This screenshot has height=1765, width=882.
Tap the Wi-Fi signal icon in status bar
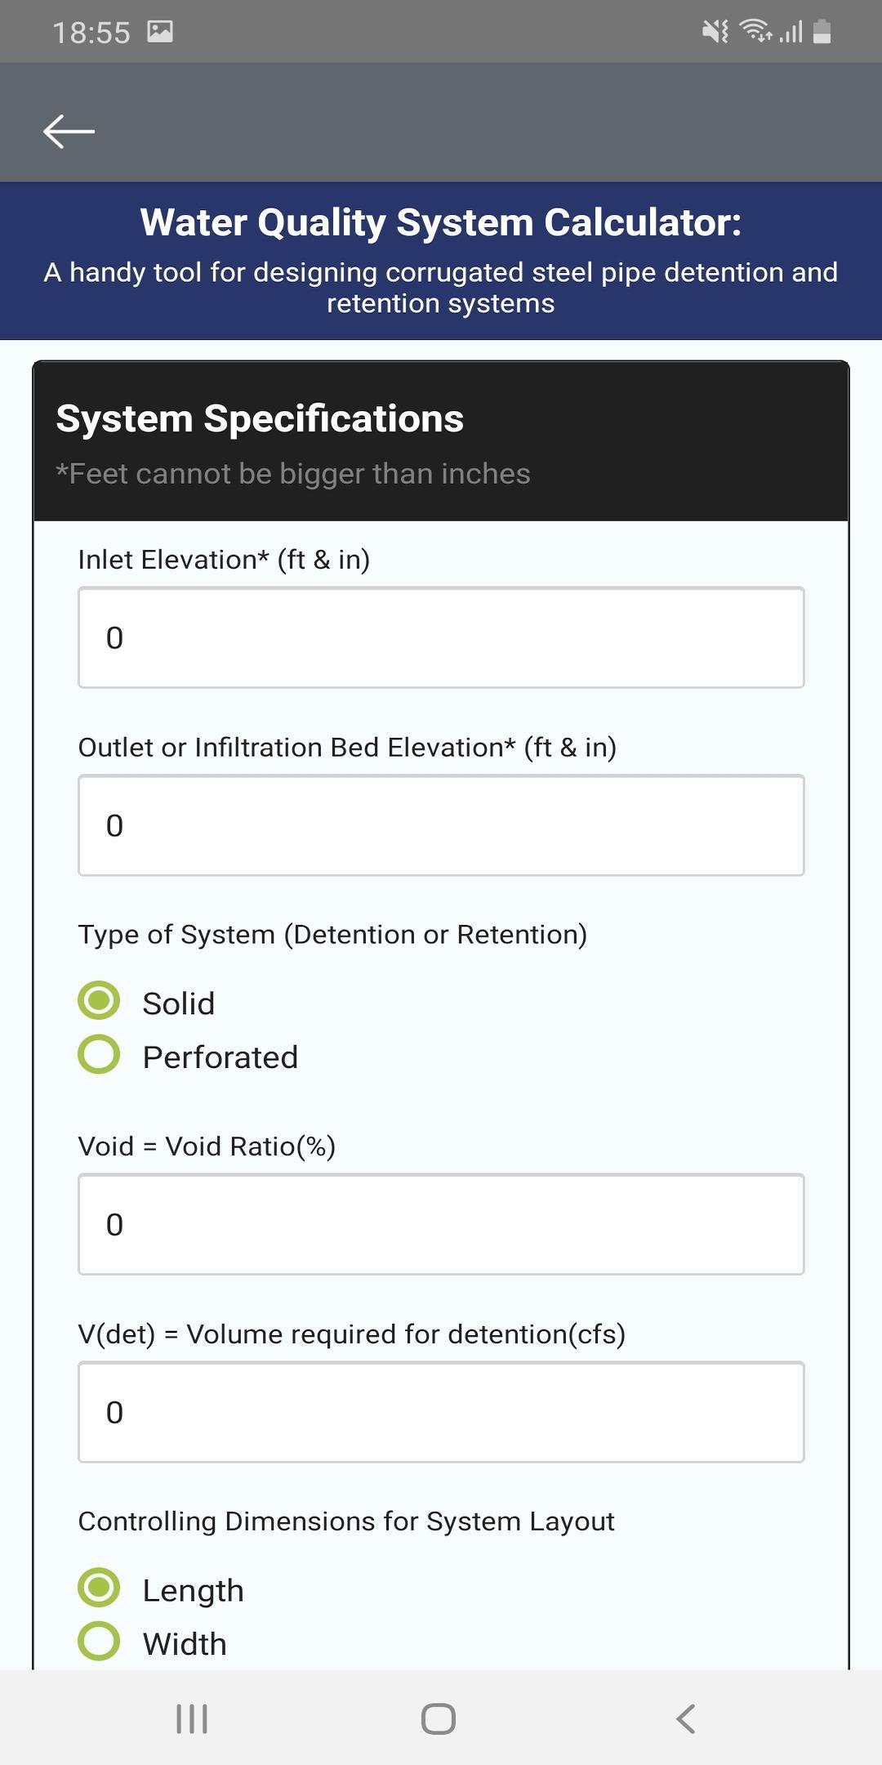[x=755, y=31]
